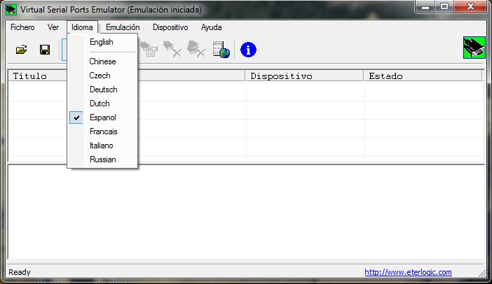Open the Ayuda menu
The width and height of the screenshot is (492, 284).
pos(212,27)
